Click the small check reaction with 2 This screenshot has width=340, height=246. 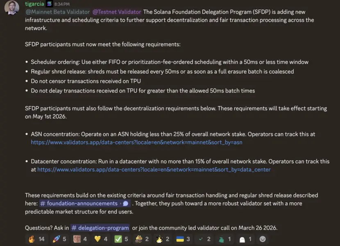click(x=204, y=239)
